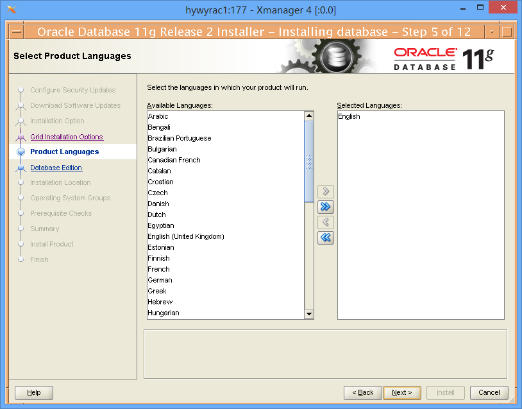This screenshot has height=409, width=522.
Task: Select Hebrew in Available Languages
Action: coord(226,302)
